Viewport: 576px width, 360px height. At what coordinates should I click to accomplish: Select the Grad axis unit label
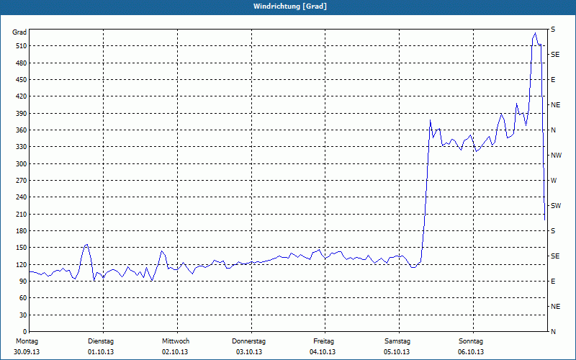pos(19,32)
